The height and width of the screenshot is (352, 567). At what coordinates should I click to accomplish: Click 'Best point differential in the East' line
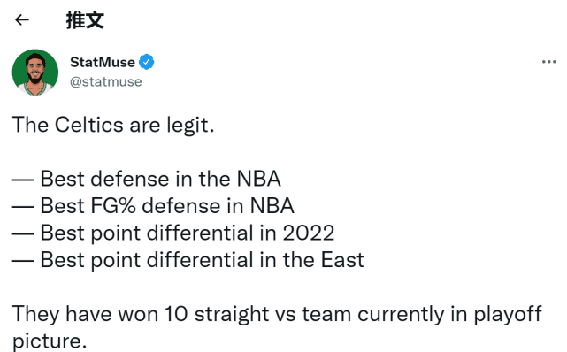188,260
